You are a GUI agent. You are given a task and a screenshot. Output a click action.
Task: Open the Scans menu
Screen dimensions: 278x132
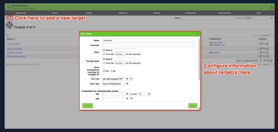55,13
